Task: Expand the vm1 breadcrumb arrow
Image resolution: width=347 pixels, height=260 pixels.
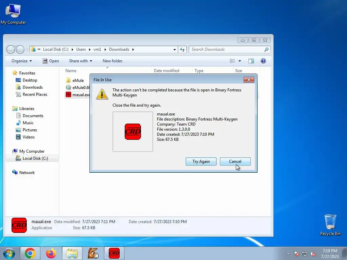Action: click(105, 49)
